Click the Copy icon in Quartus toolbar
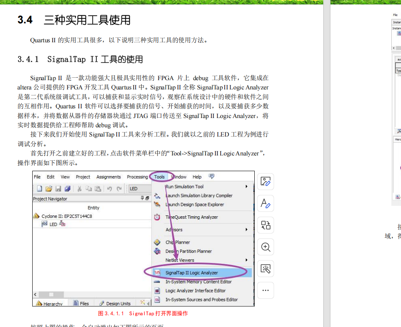The height and width of the screenshot is (327, 401). [x=89, y=188]
